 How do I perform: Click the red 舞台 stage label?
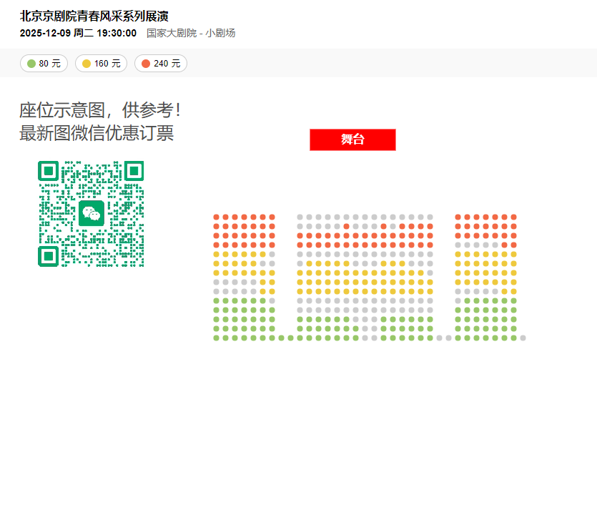(352, 139)
